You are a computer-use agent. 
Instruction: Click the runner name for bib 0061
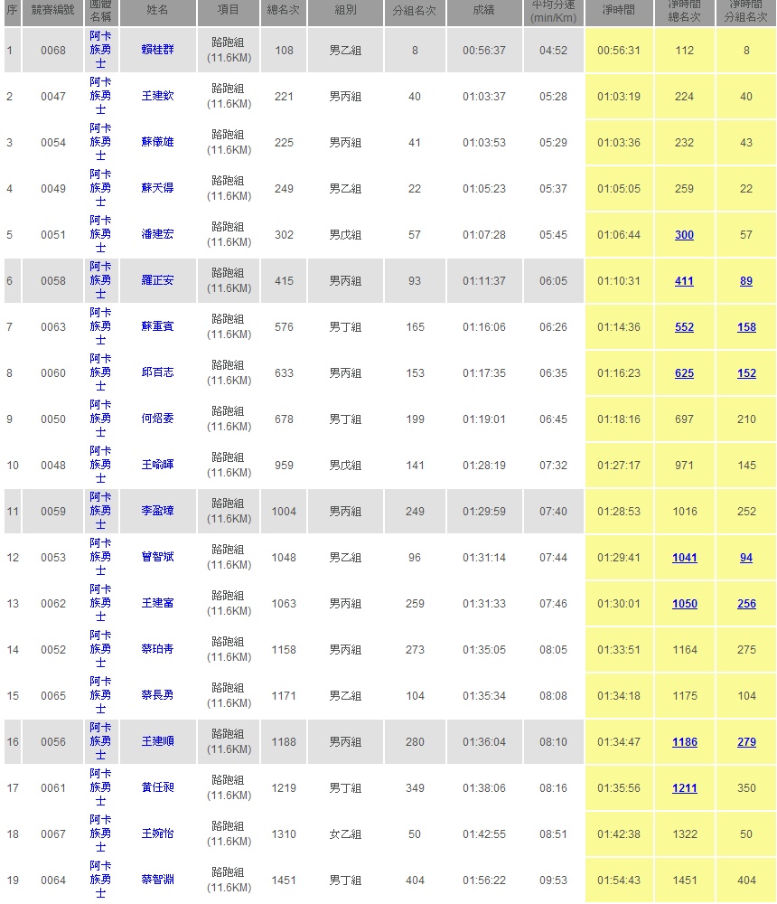(157, 787)
